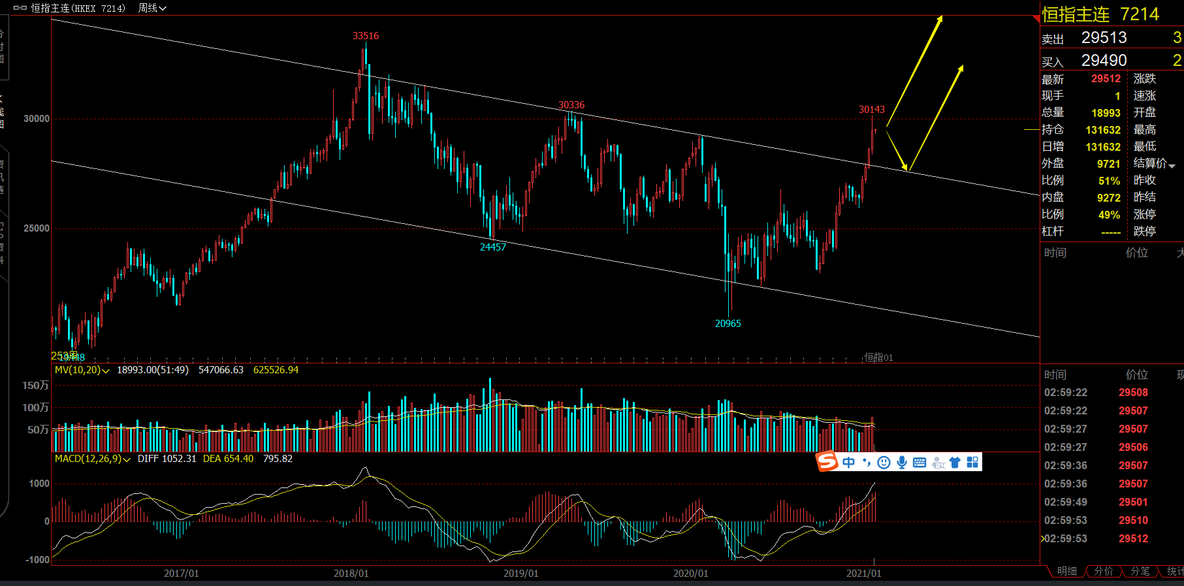The image size is (1184, 586).
Task: Open the K线图 side tab
Action: (x=3, y=111)
